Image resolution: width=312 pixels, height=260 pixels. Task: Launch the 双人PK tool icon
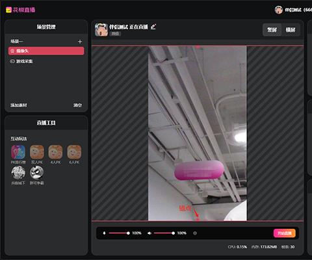pos(37,152)
